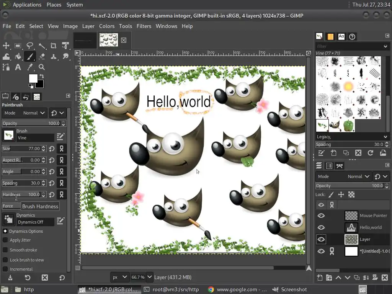This screenshot has width=392, height=294.
Task: Activate the Crop tool
Action: click(54, 46)
